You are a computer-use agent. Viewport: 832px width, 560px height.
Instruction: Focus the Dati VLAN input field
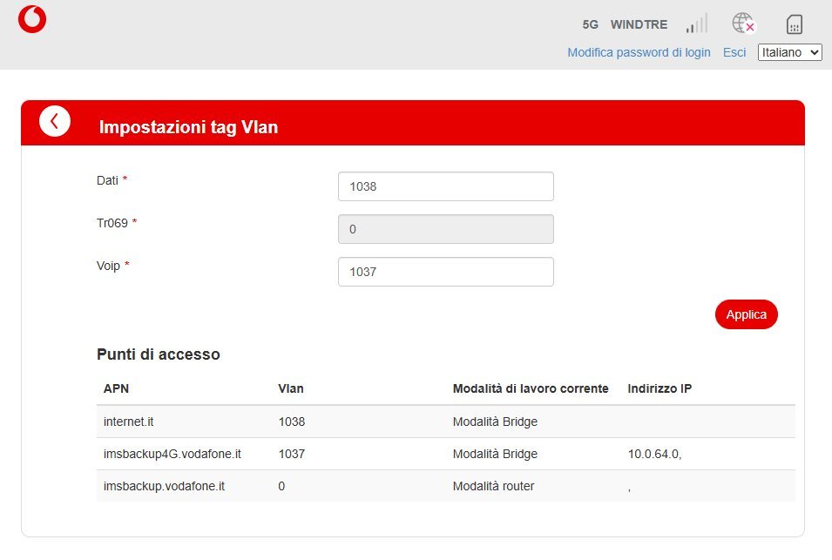(445, 186)
